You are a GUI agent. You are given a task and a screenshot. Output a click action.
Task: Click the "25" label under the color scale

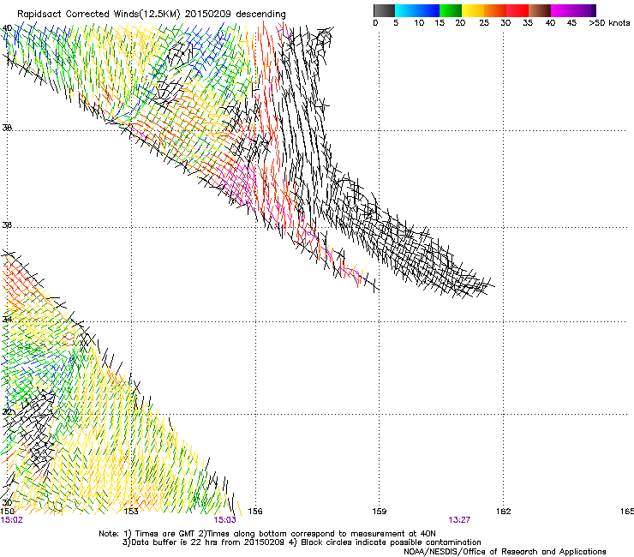click(484, 23)
